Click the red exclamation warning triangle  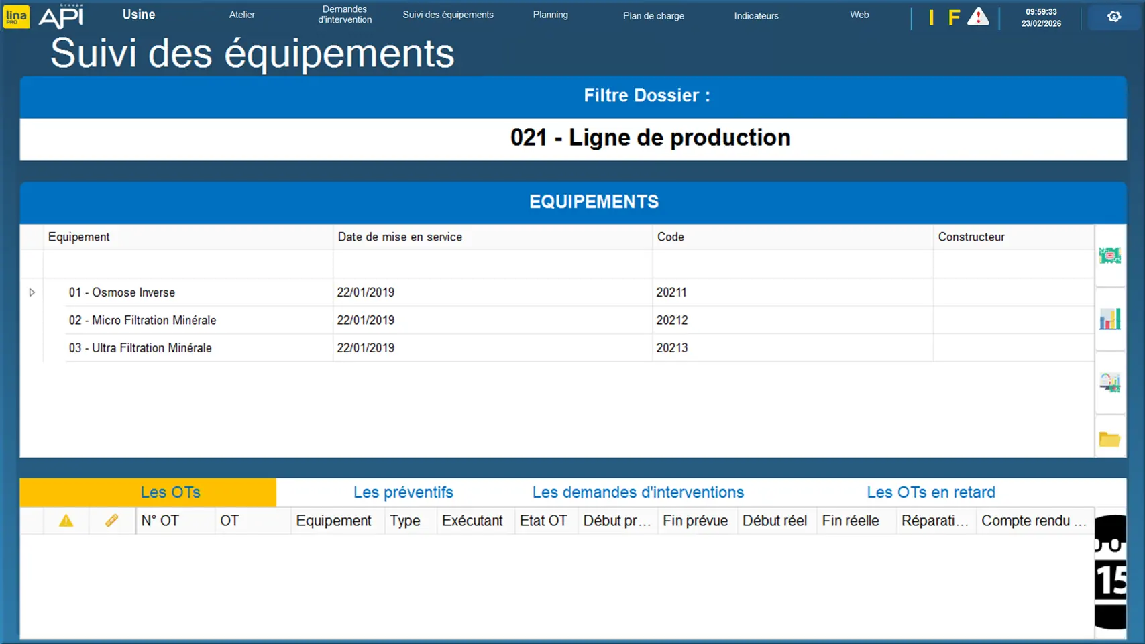tap(978, 17)
